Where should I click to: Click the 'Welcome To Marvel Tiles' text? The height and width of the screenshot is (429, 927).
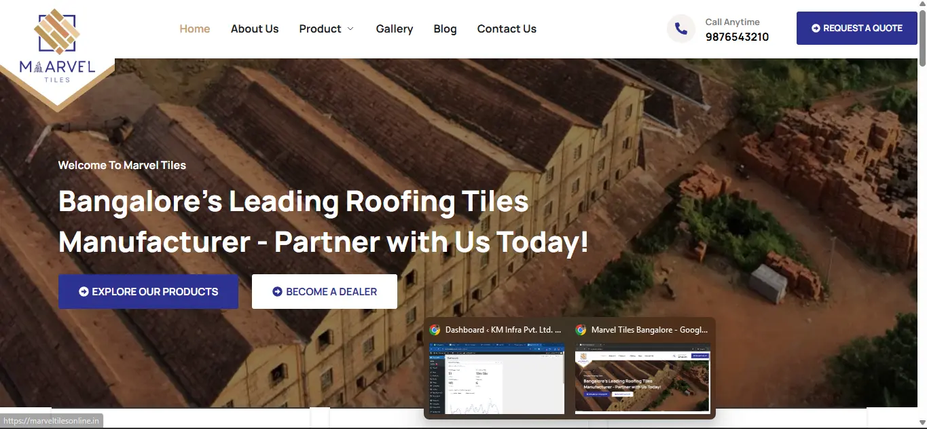[122, 165]
